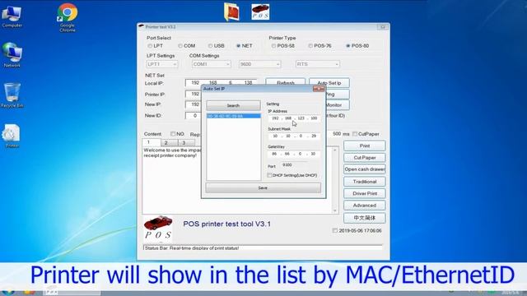Toggle the checkbox beside the date and time
The width and height of the screenshot is (527, 296).
tap(335, 230)
